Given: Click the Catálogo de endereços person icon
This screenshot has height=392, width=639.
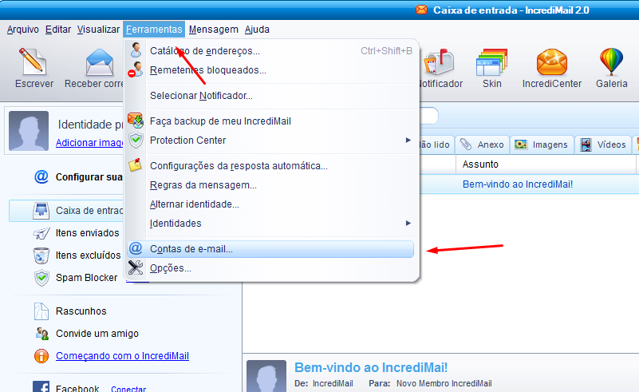Looking at the screenshot, I should tap(136, 49).
